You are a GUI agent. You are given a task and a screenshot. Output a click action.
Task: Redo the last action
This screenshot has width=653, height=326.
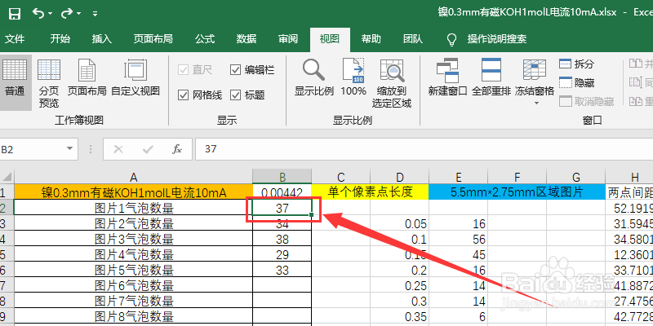pos(66,14)
